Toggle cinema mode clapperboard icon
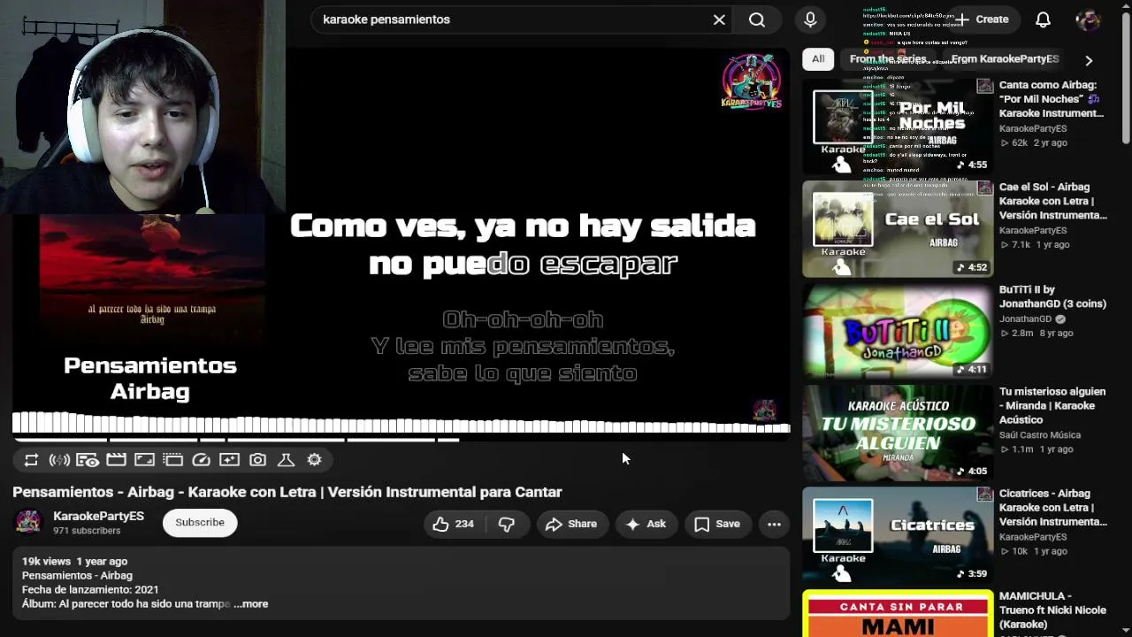 [116, 460]
